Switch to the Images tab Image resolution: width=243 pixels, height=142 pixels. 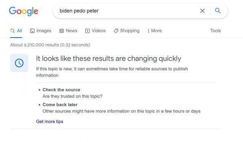41,31
